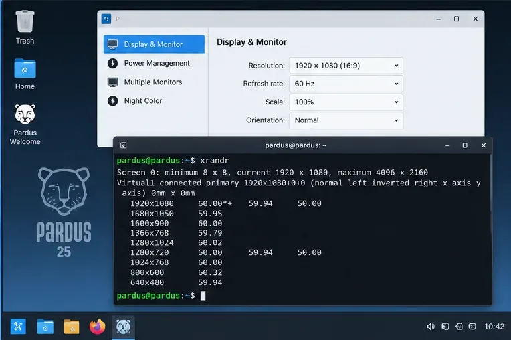Image resolution: width=511 pixels, height=340 pixels.
Task: Open the clock showing 10:42
Action: tap(494, 327)
